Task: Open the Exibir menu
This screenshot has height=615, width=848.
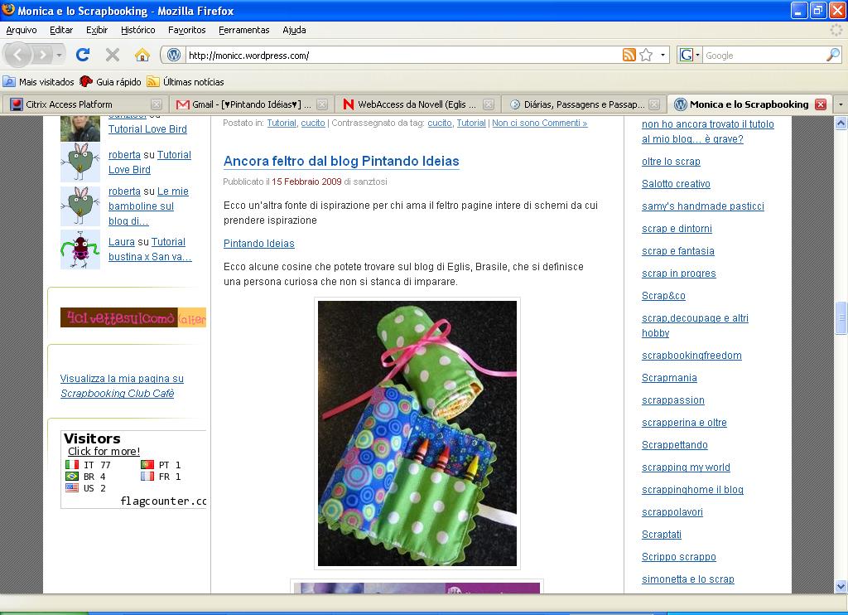Action: 97,31
